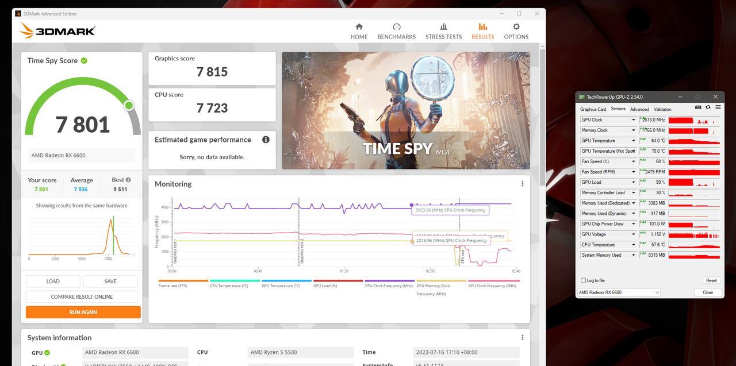Image resolution: width=736 pixels, height=366 pixels.
Task: Click the Graphics test 2 marker in chart
Action: 301,252
